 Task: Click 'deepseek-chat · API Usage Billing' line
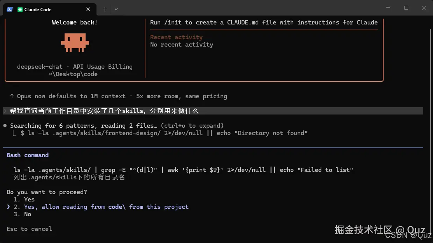pyautogui.click(x=75, y=67)
